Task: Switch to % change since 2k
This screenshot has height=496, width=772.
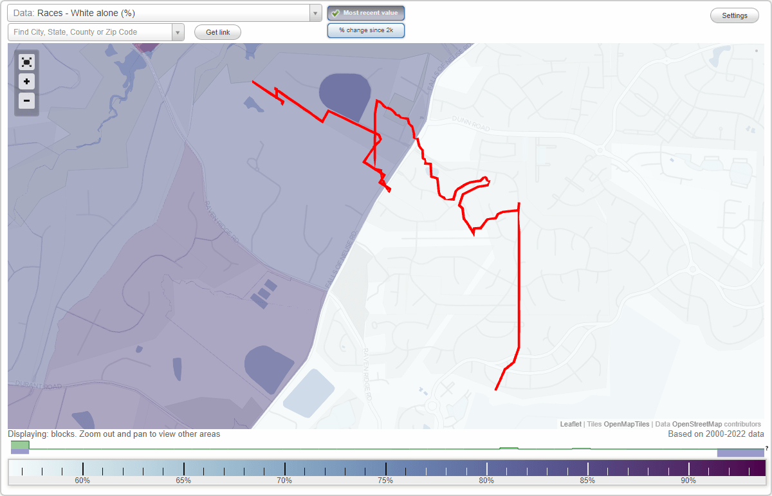Action: (x=366, y=30)
